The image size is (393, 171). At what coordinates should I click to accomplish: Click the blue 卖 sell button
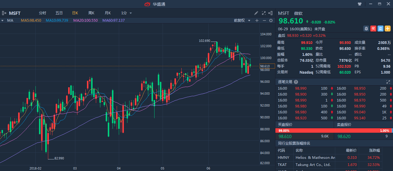tap(380, 28)
